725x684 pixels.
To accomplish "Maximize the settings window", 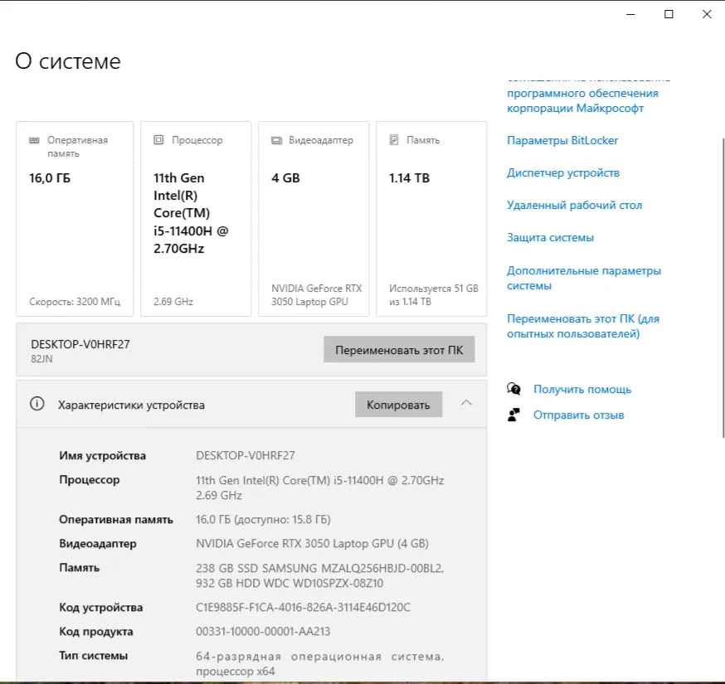I will (669, 14).
